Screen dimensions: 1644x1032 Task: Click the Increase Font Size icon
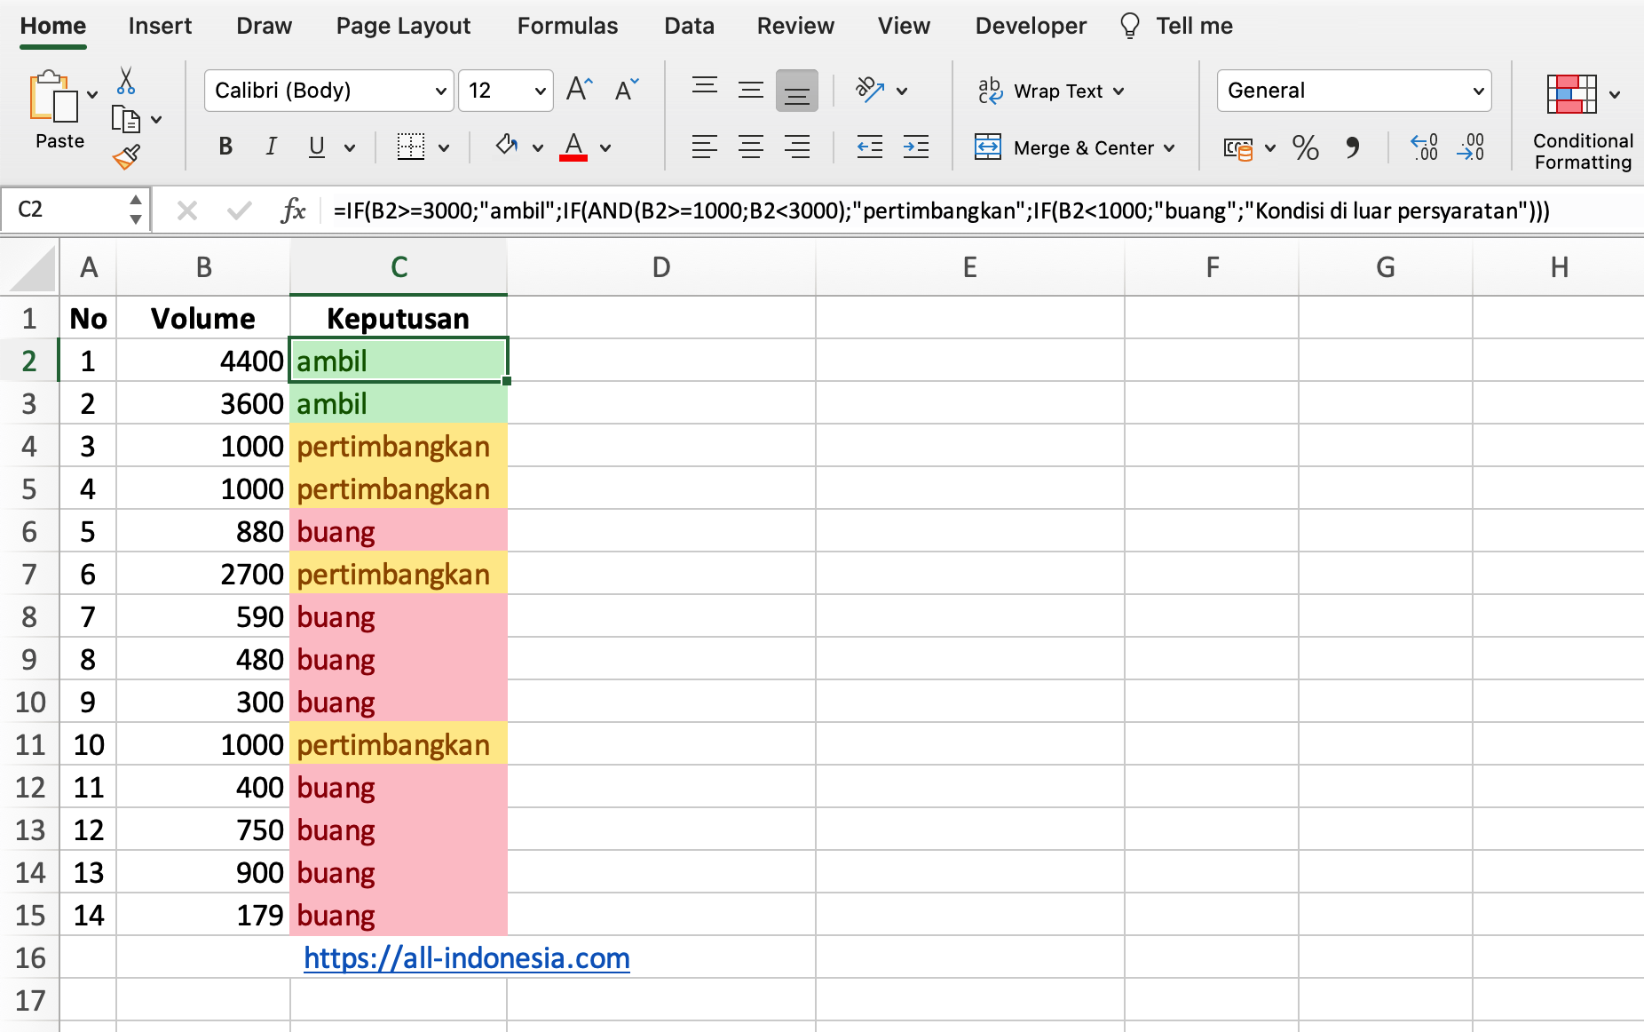[x=579, y=90]
